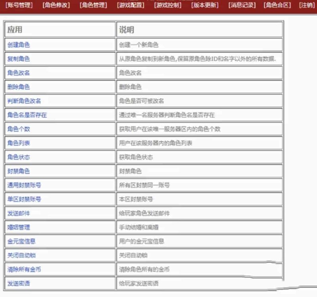Image resolution: width=317 pixels, height=297 pixels.
Task: Open the 婚姻管理 link
Action: (x=19, y=227)
